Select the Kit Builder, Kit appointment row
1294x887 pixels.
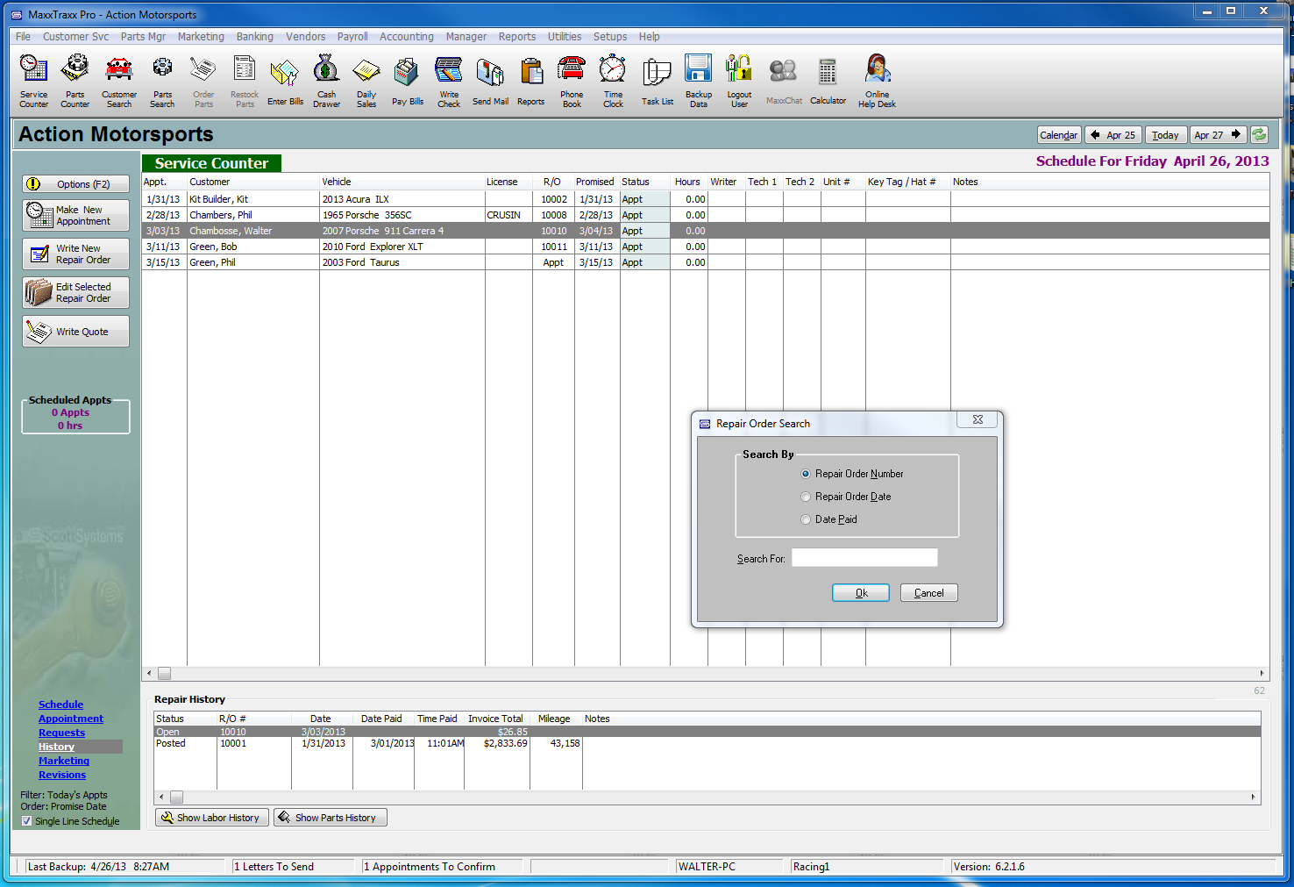[706, 199]
